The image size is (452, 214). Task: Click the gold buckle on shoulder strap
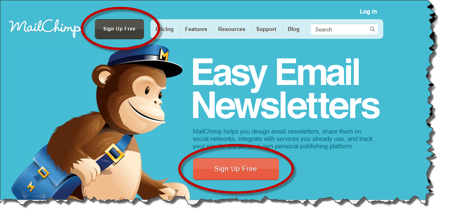pos(115,153)
